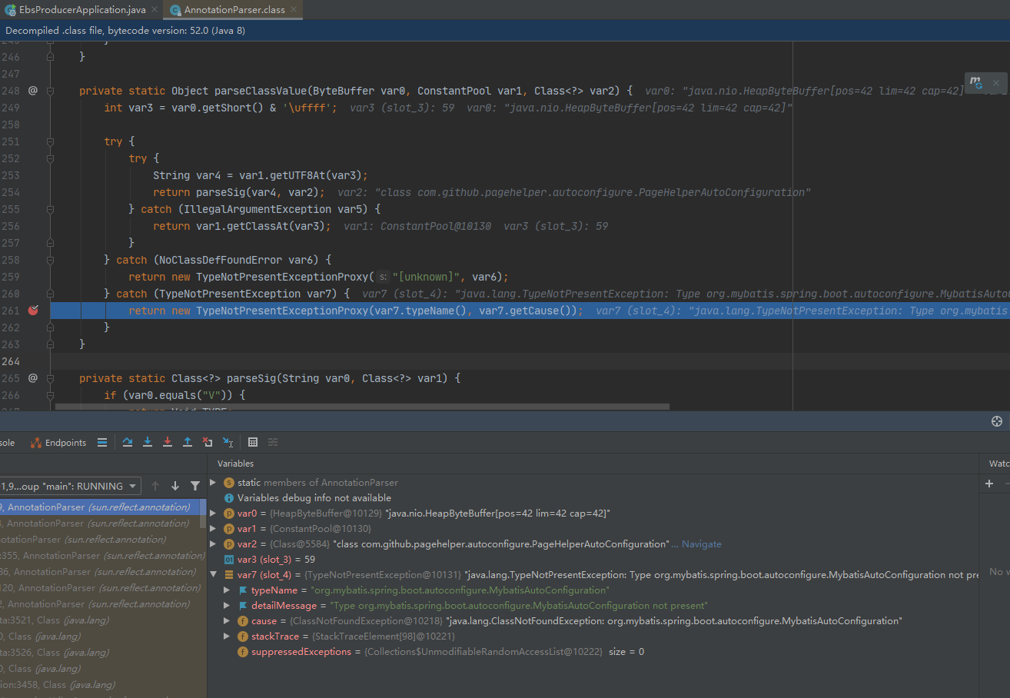Collapse the parseClassValue method fold at line 248
The height and width of the screenshot is (698, 1010).
click(51, 91)
